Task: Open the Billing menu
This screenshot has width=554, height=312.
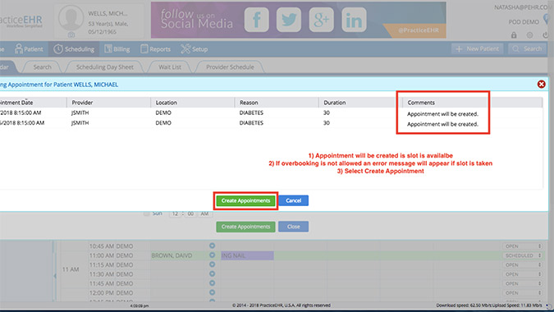Action: pos(117,49)
